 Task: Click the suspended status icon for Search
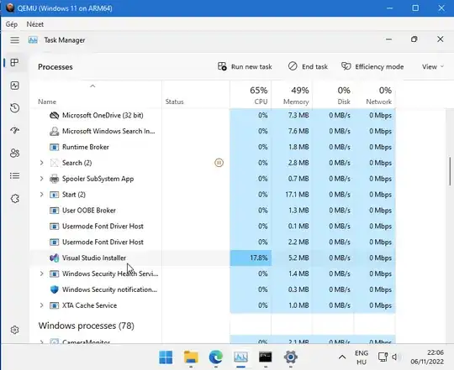pos(219,163)
